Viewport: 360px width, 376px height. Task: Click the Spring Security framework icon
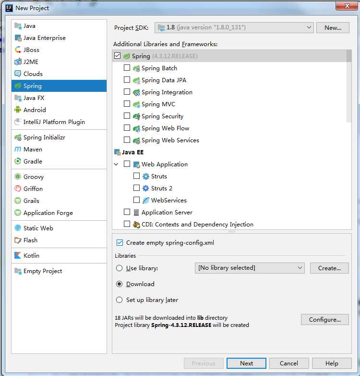click(136, 116)
